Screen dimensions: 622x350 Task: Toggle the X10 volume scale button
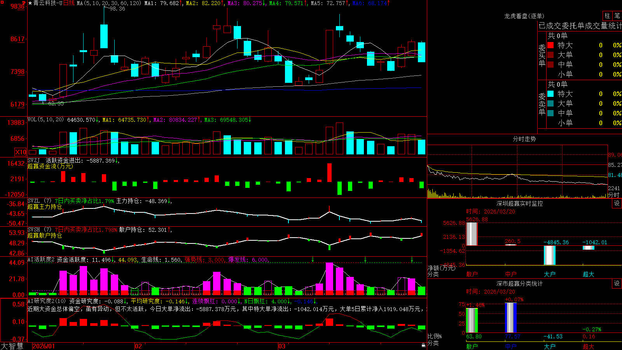(x=21, y=152)
